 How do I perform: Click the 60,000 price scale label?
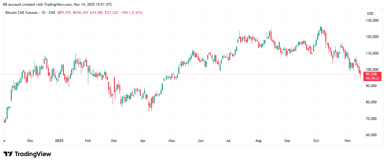coord(371,135)
